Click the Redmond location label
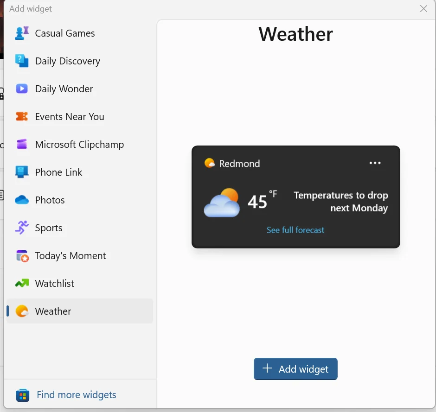Screen dimensions: 436x412 [x=239, y=163]
